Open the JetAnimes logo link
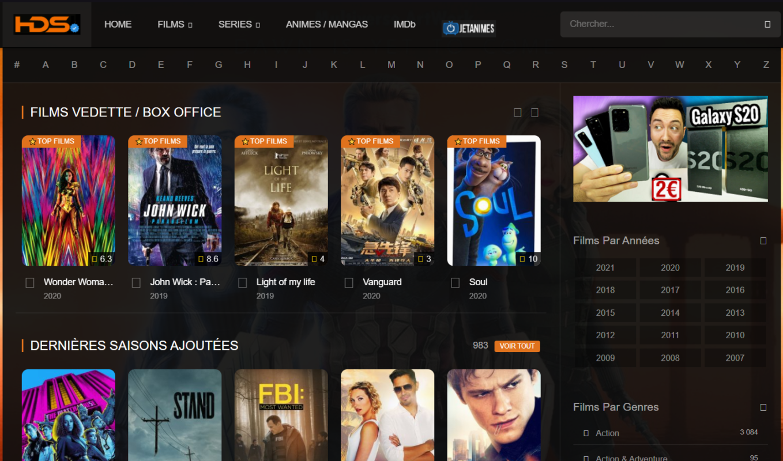This screenshot has height=461, width=783. coord(469,28)
